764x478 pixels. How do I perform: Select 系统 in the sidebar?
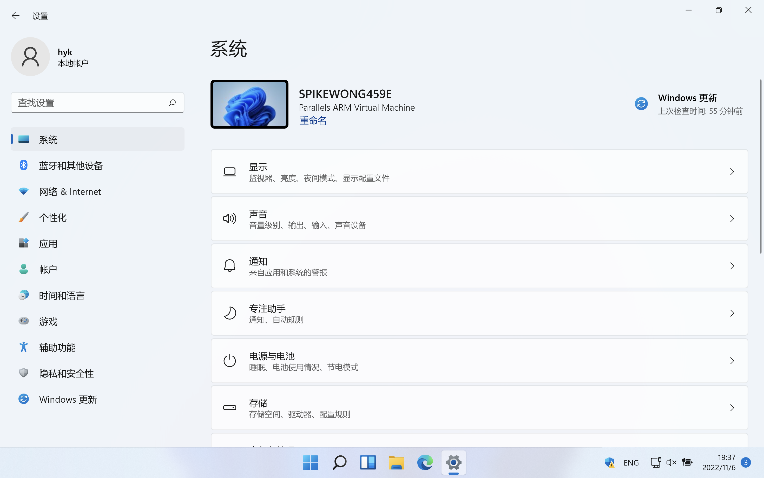[97, 140]
